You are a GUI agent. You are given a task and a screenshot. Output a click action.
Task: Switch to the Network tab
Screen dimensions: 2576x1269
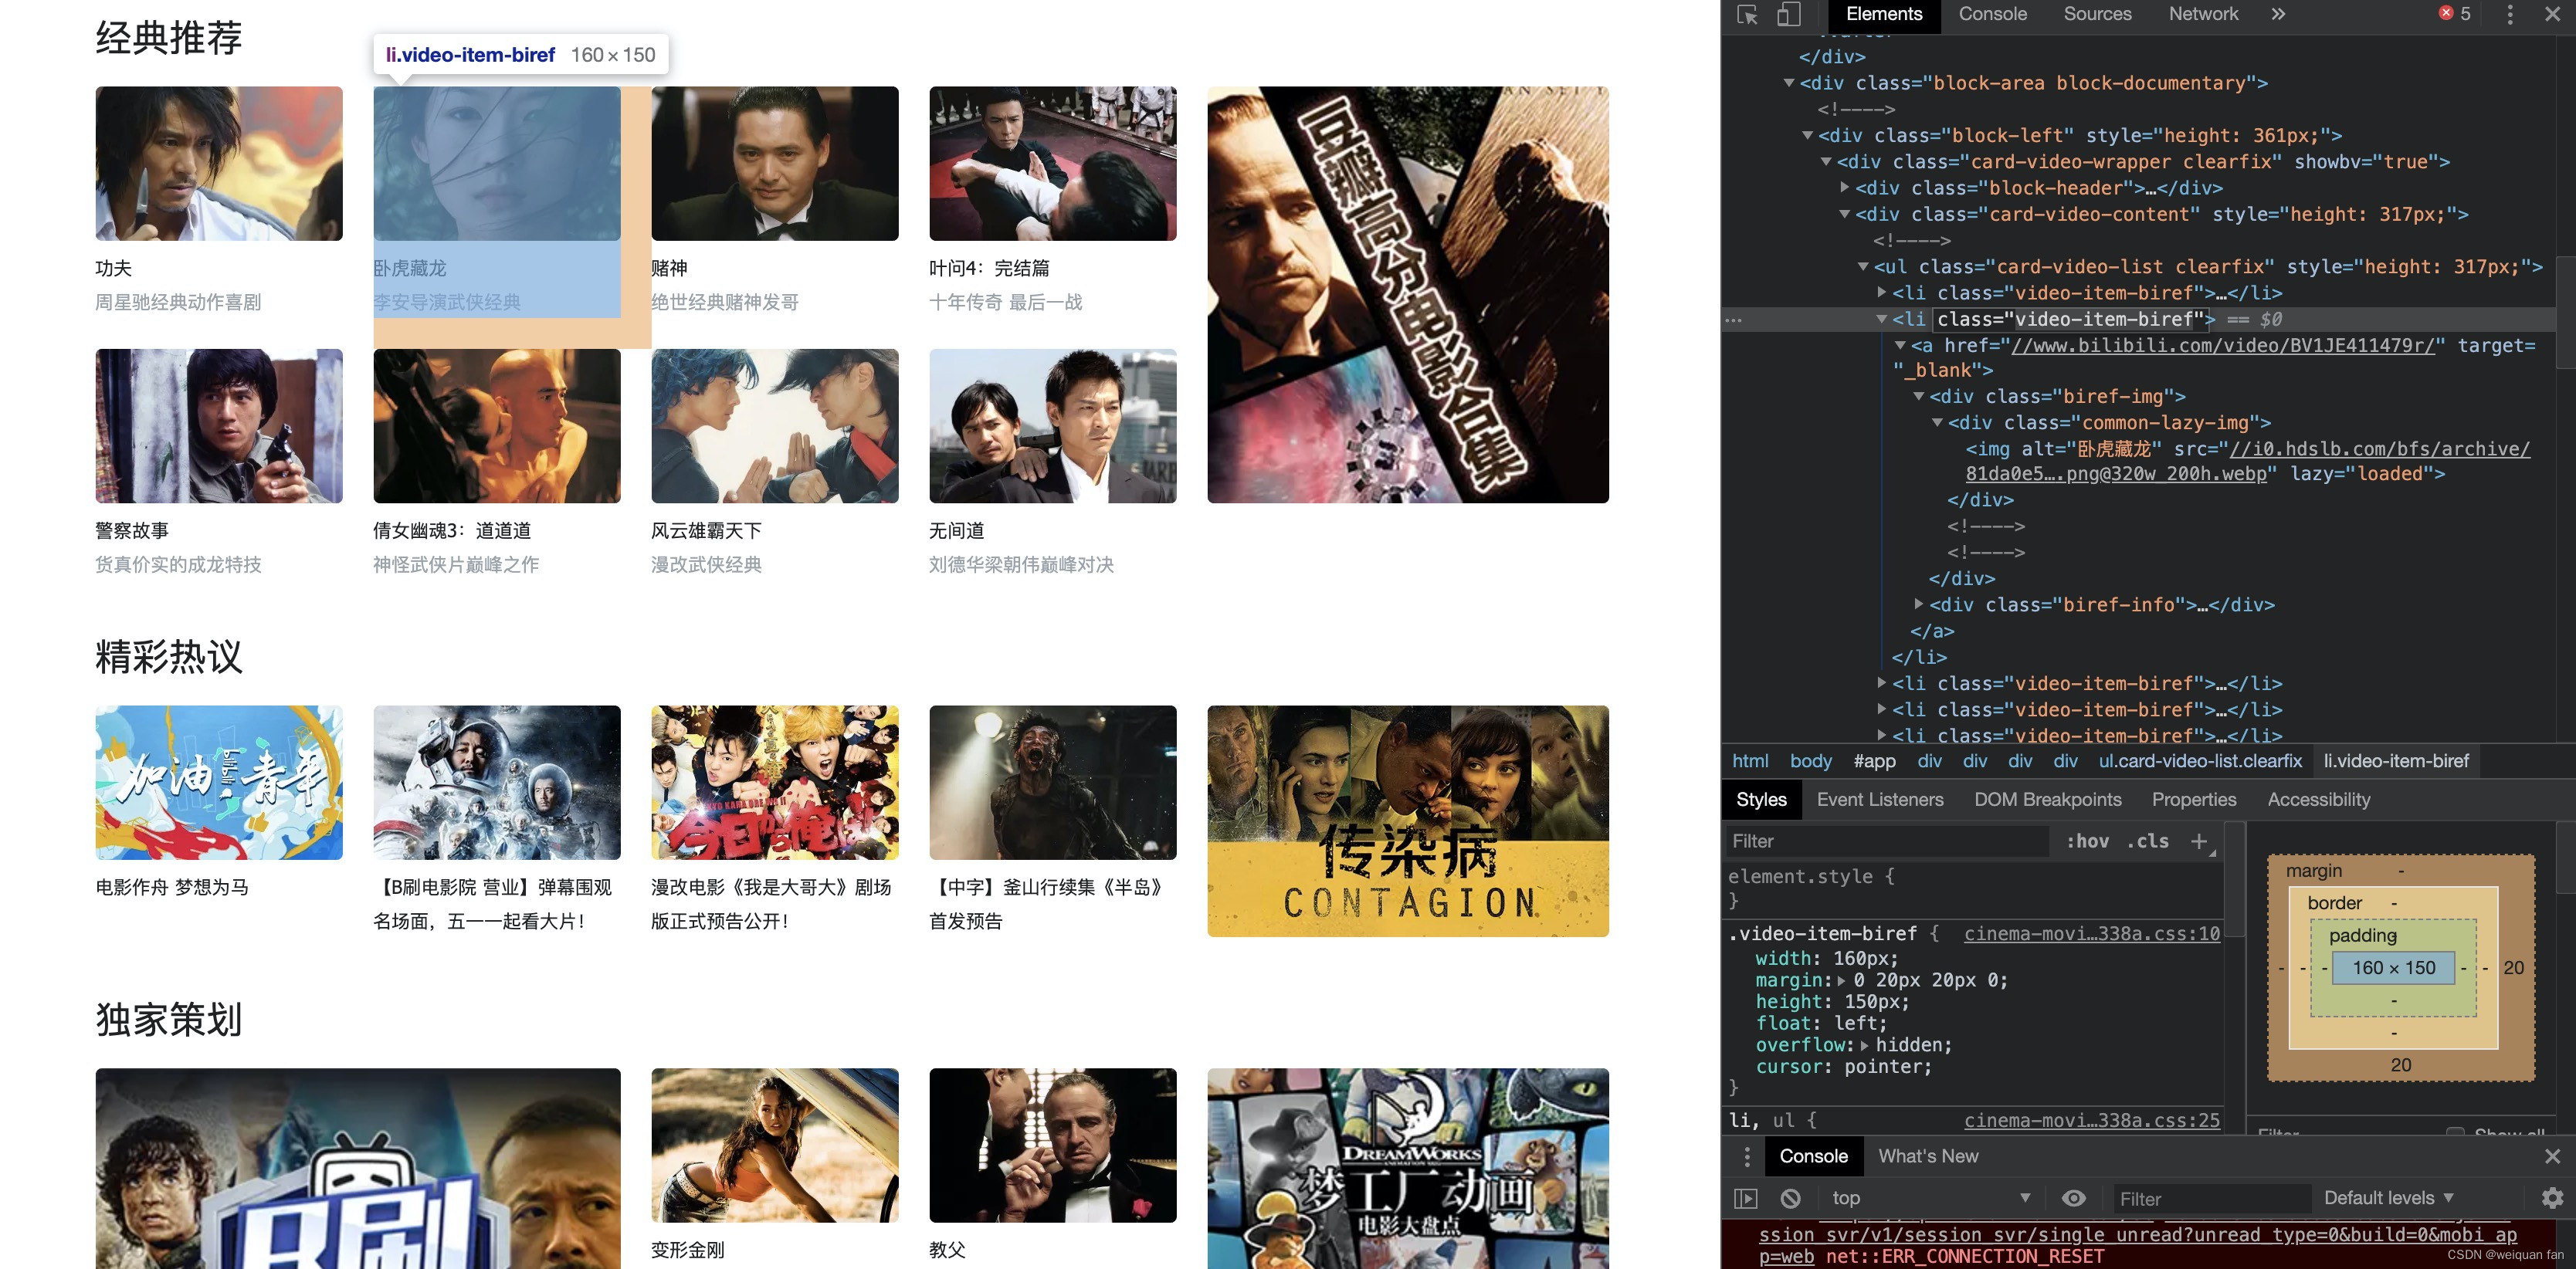pyautogui.click(x=2203, y=14)
